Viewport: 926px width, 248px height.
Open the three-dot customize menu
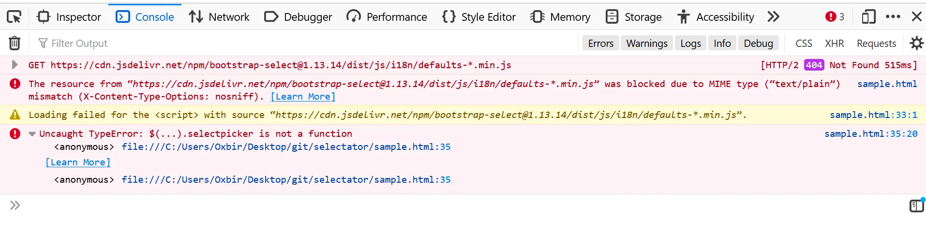coord(893,17)
